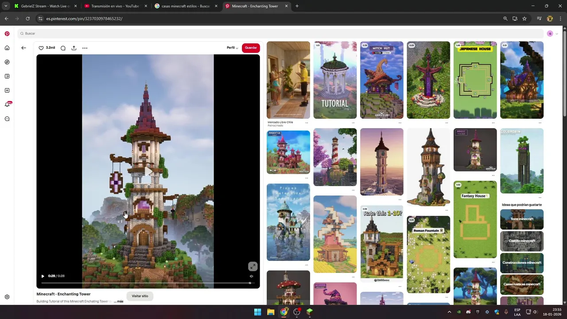567x319 pixels.
Task: Open the Explore compass icon in sidebar
Action: pyautogui.click(x=7, y=62)
